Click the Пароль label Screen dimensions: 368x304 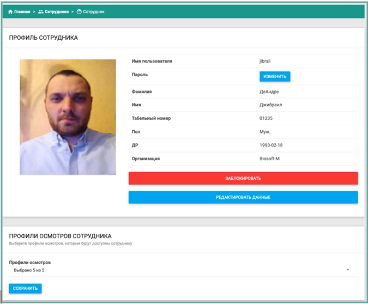click(x=140, y=75)
